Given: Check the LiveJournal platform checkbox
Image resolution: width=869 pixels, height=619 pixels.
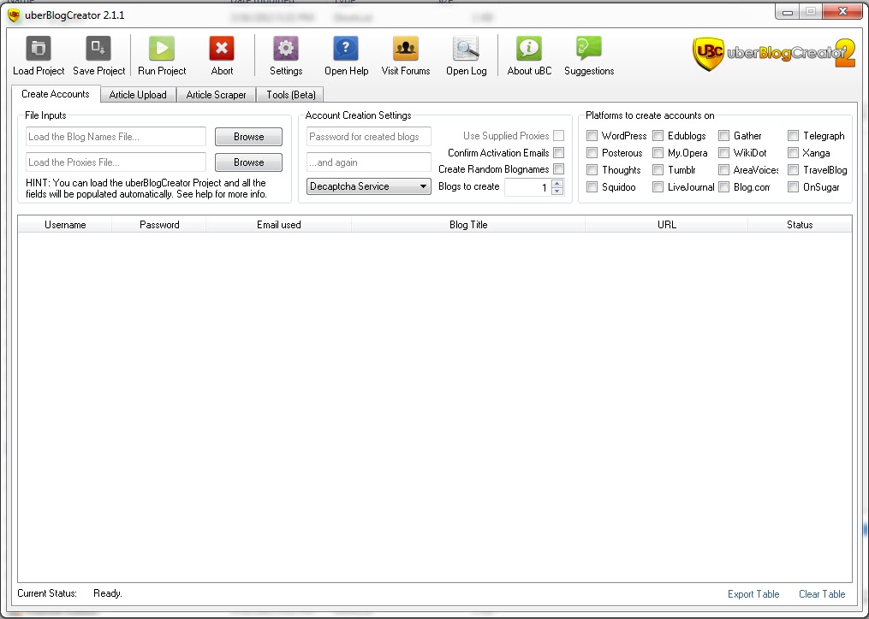Looking at the screenshot, I should (658, 187).
